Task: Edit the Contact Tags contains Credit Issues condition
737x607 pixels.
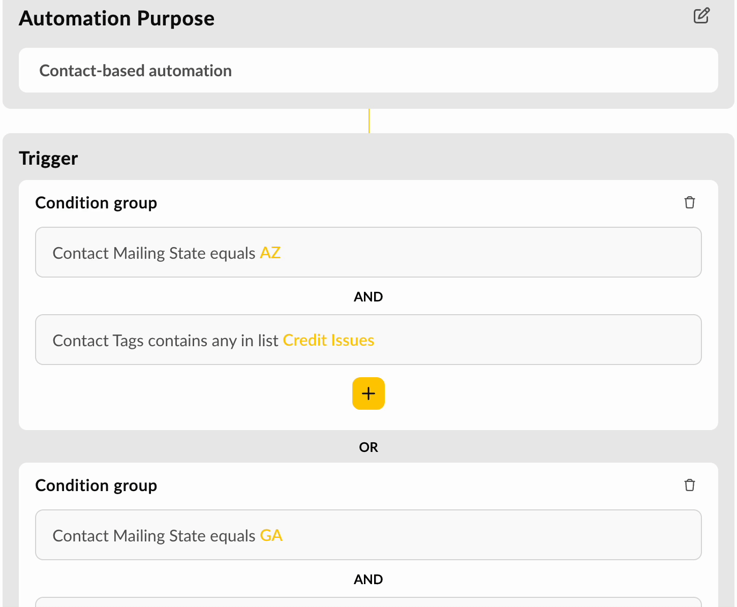Action: point(368,340)
